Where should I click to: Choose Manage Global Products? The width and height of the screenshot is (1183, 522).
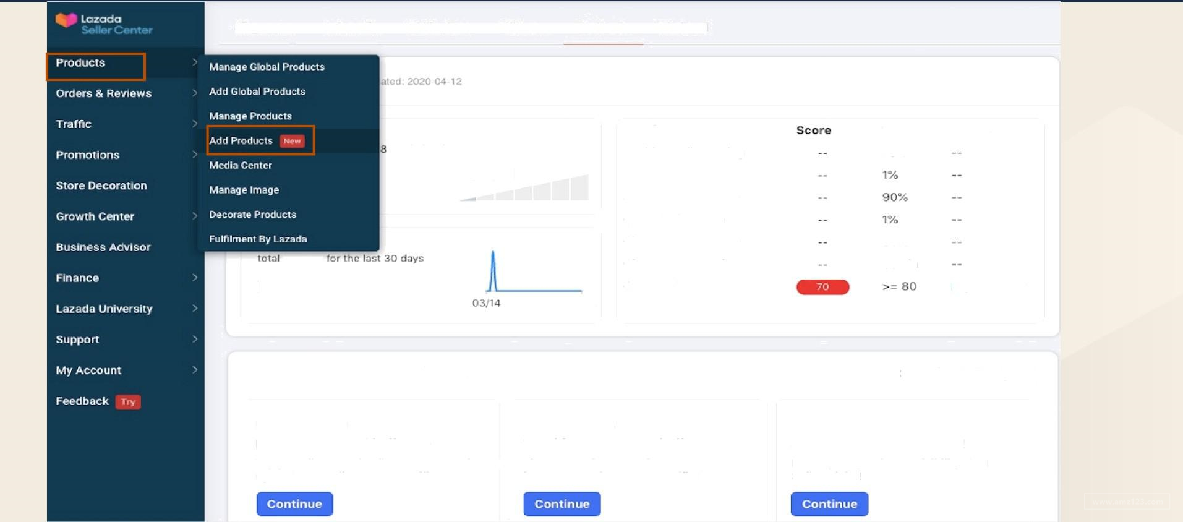pos(267,67)
